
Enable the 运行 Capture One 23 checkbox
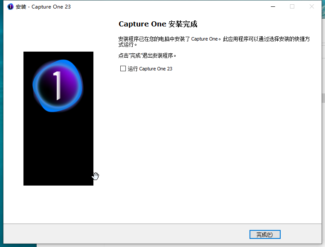[123, 68]
